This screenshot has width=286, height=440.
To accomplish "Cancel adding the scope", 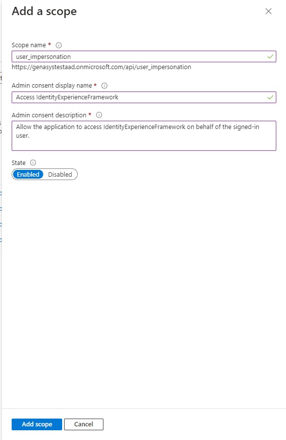I will [x=84, y=424].
